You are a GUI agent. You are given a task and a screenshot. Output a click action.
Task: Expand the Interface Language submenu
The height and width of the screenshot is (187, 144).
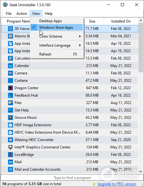coord(57,45)
